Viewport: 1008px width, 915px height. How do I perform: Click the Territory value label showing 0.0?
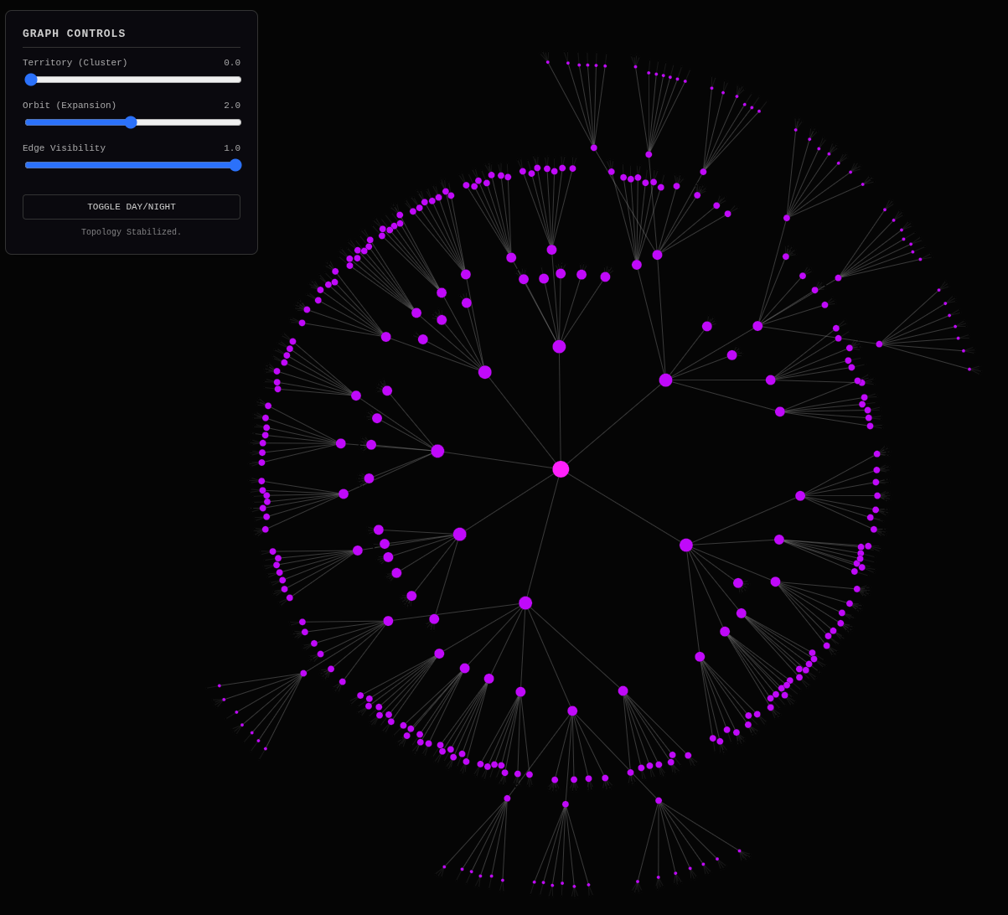[231, 63]
